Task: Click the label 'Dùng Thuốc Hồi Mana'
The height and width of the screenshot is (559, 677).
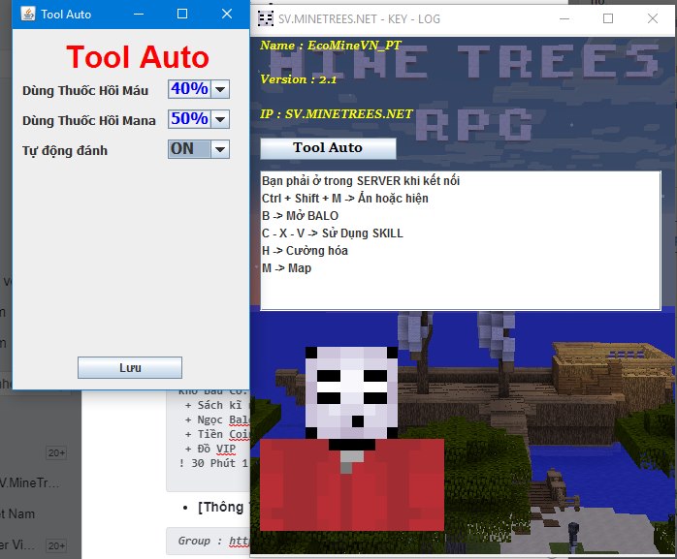Action: click(89, 120)
